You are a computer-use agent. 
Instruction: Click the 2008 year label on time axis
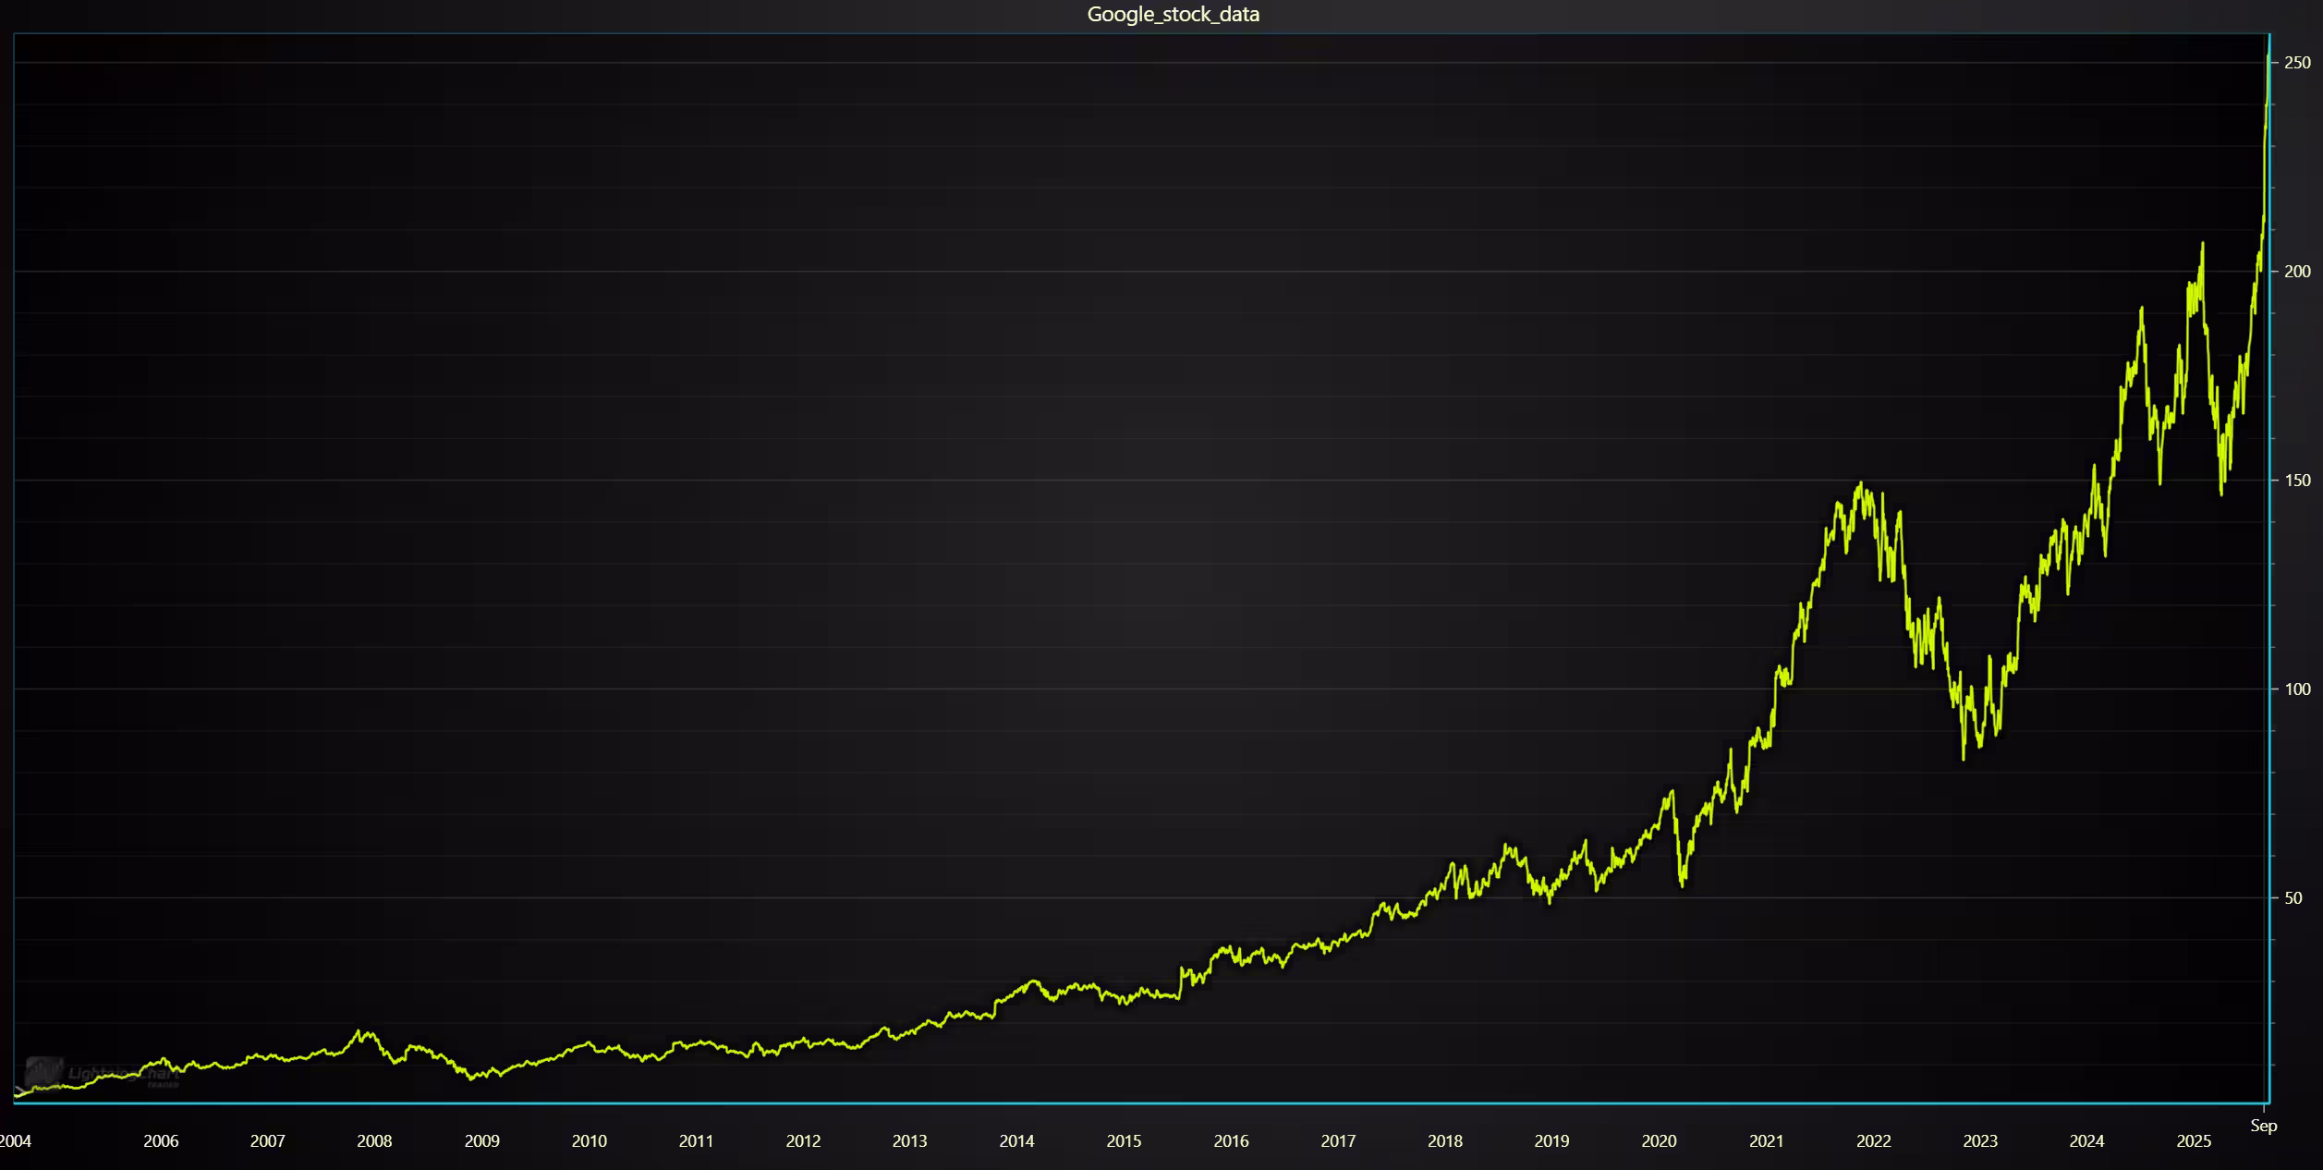[375, 1141]
